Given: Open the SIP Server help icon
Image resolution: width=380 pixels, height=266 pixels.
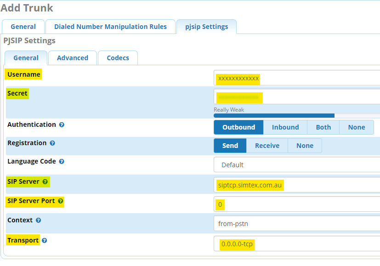Looking at the screenshot, I should tap(45, 181).
